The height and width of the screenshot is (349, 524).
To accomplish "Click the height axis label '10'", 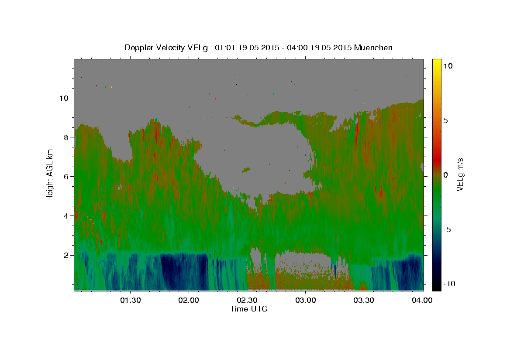I will [65, 98].
